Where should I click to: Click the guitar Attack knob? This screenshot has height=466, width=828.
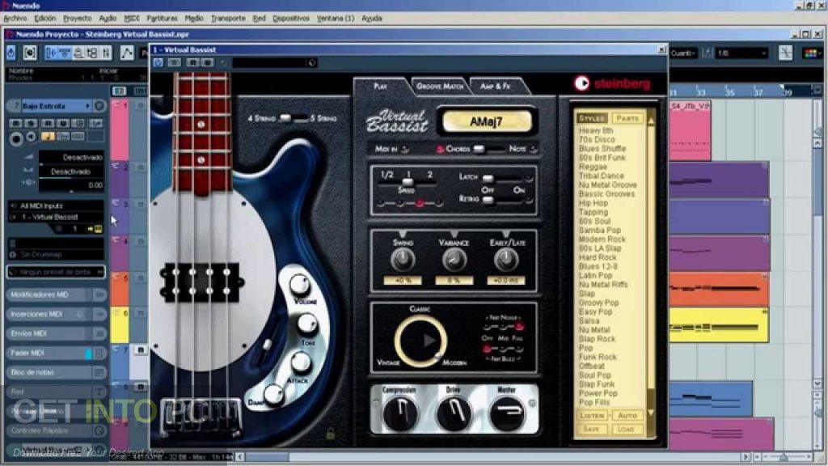(301, 362)
